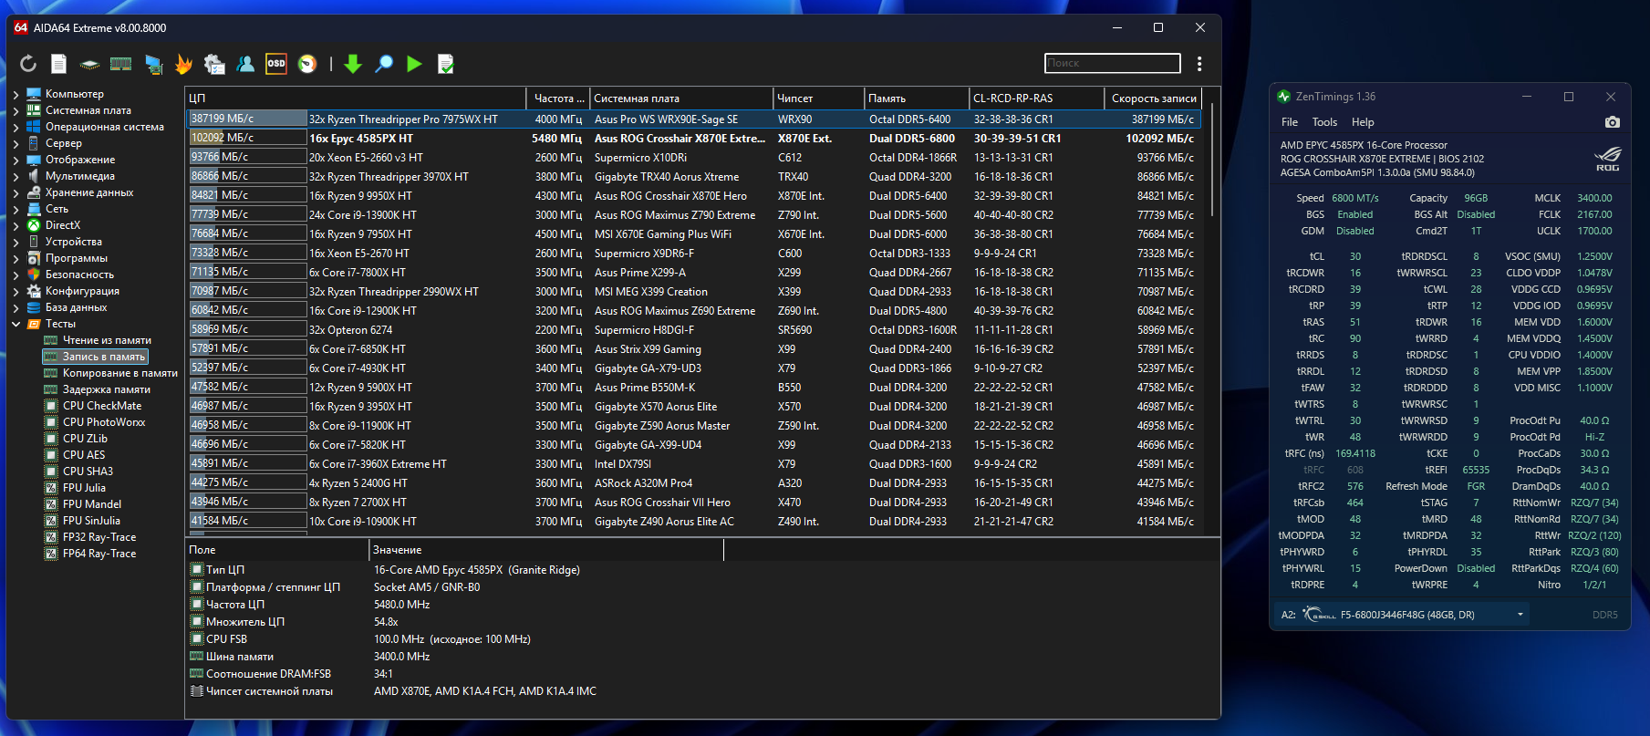The image size is (1650, 736).
Task: Sort by the ЦП column header
Action: pos(355,98)
